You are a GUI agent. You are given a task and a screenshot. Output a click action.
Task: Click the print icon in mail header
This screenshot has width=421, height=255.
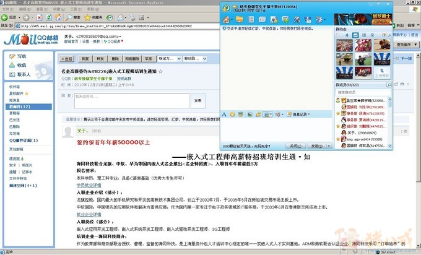[x=402, y=84]
